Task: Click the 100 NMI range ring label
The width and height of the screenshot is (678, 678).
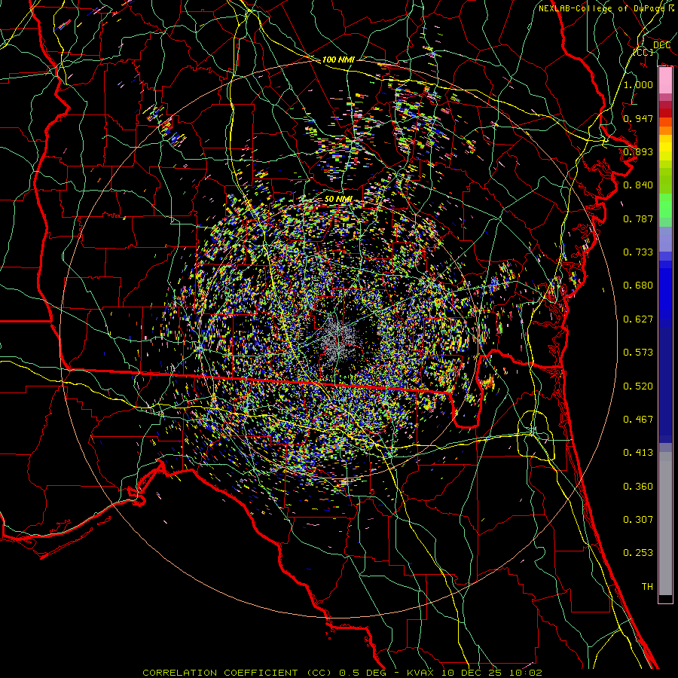Action: coord(338,60)
